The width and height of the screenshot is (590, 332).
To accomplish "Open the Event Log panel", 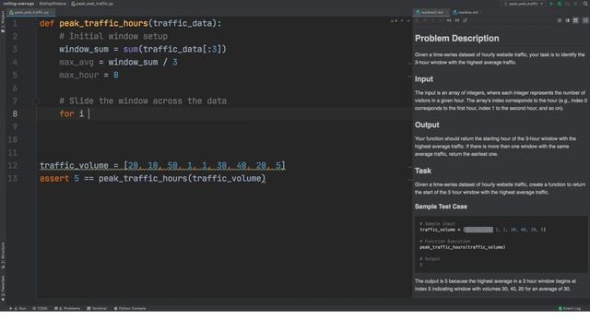I will pyautogui.click(x=570, y=308).
